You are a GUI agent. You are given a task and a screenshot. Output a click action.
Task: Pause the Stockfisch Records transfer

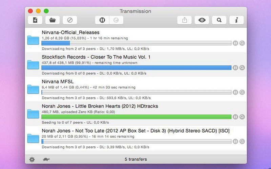click(x=235, y=68)
